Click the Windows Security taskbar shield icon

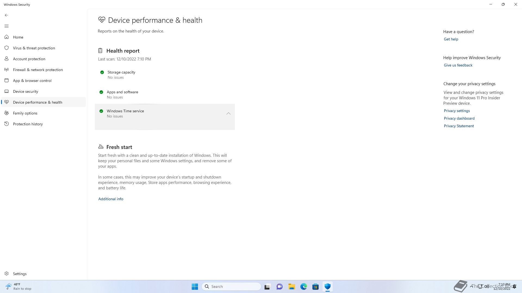(327, 286)
